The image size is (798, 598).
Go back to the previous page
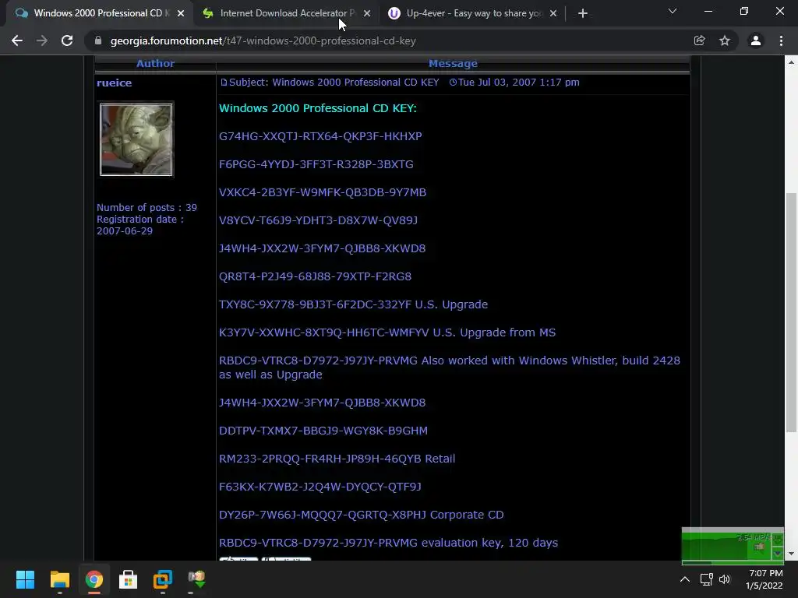tap(17, 40)
